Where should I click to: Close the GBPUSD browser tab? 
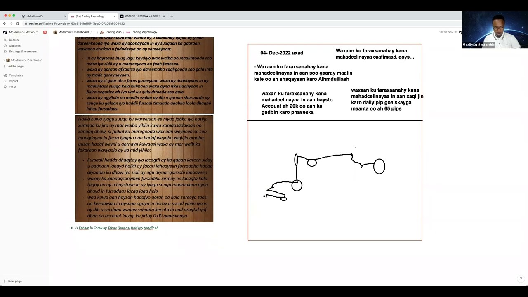click(164, 16)
